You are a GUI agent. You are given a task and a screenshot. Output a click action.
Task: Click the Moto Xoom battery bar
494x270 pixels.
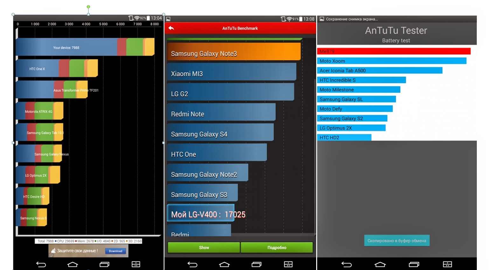pyautogui.click(x=392, y=61)
